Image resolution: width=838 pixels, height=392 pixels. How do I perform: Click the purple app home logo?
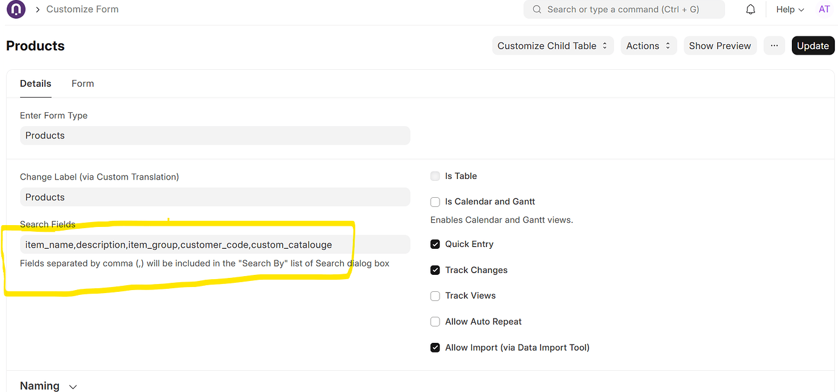15,10
